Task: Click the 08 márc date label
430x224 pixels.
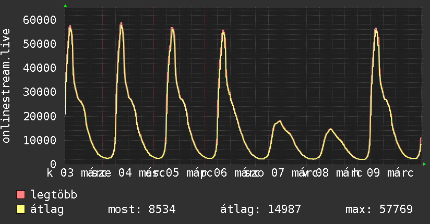Action: point(339,173)
